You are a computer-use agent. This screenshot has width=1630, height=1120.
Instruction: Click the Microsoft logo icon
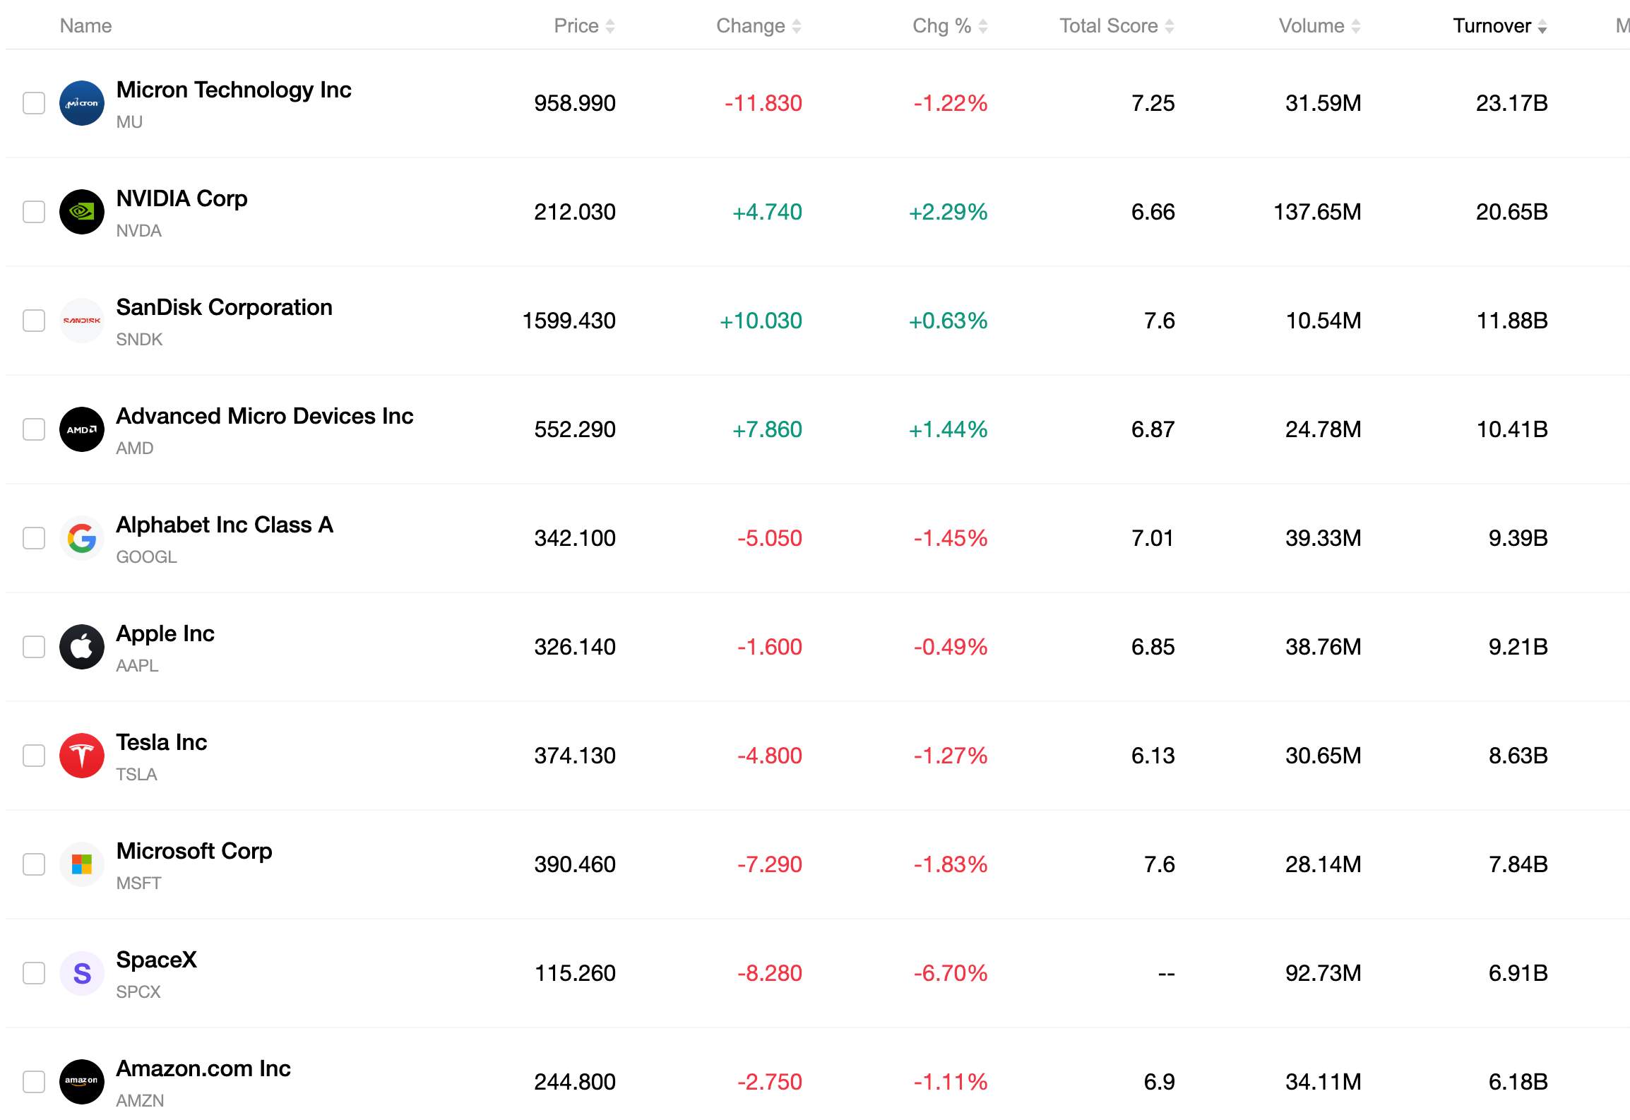click(82, 864)
